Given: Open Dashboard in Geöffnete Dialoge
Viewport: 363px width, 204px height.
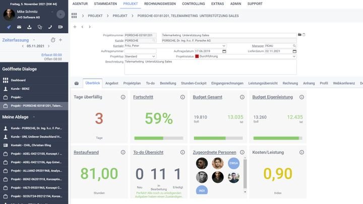Looking at the screenshot, I should click(18, 80).
